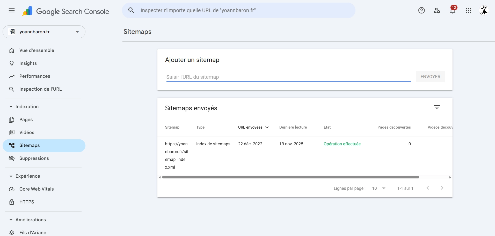Collapse the Améliorations section
Screen dimensions: 495x236
[11, 220]
